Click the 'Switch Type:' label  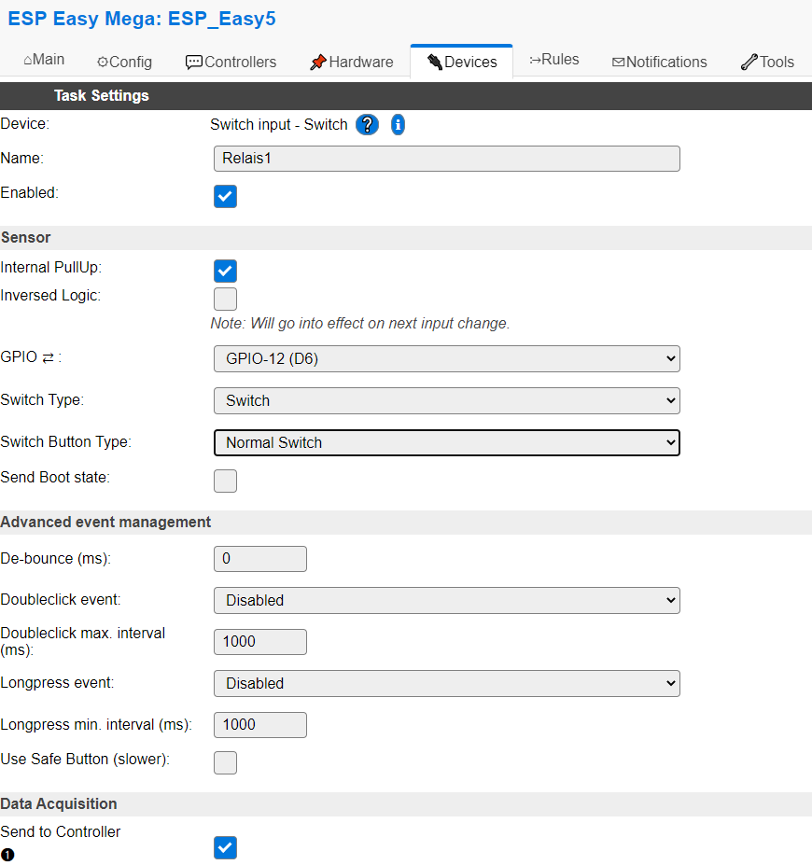pos(43,400)
